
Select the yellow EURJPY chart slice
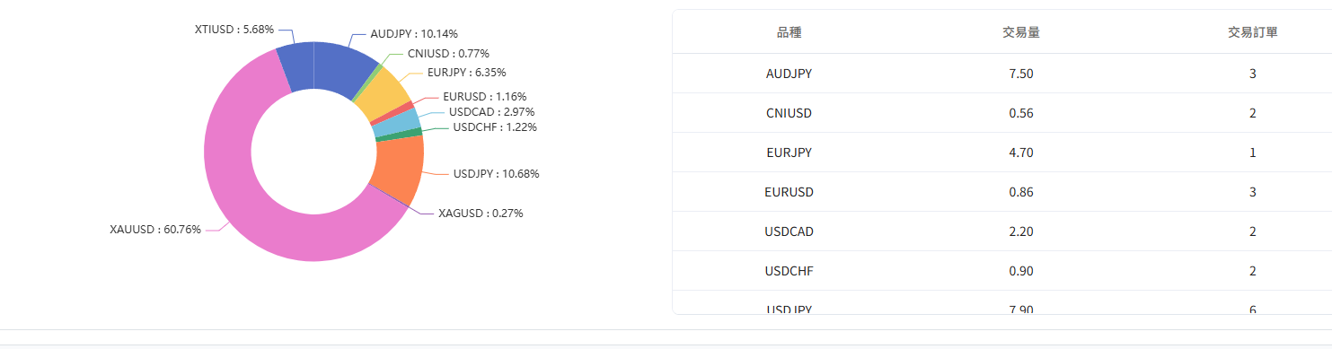coord(381,96)
